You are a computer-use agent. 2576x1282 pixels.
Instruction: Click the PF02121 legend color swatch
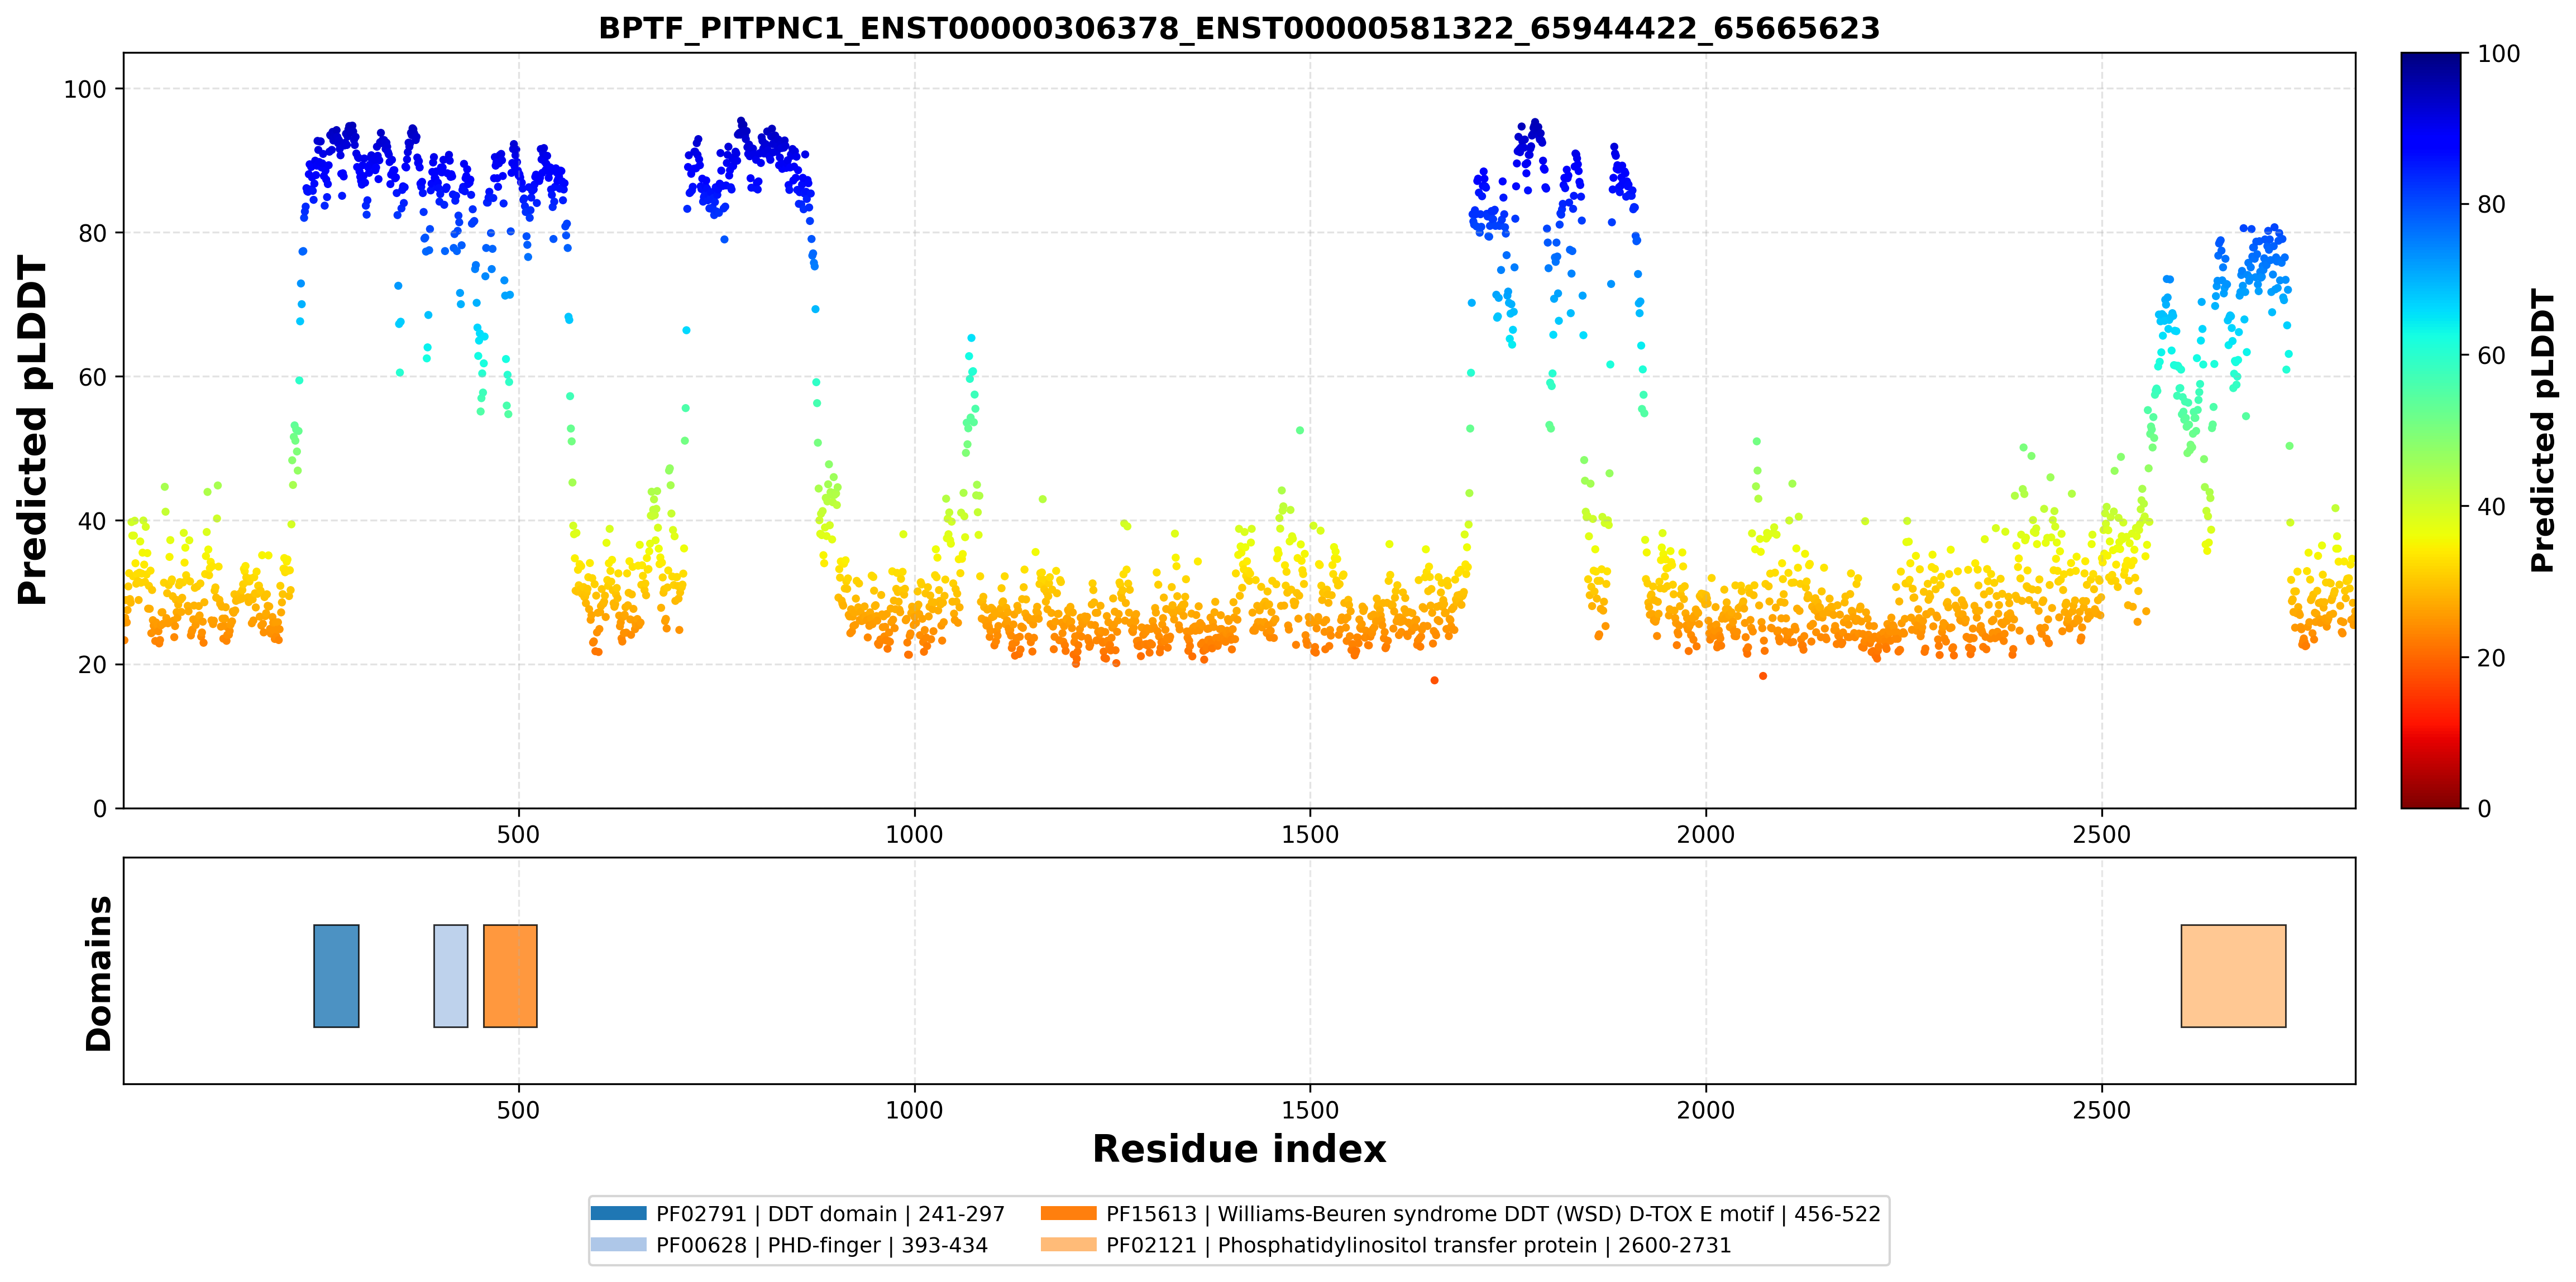tap(1068, 1244)
